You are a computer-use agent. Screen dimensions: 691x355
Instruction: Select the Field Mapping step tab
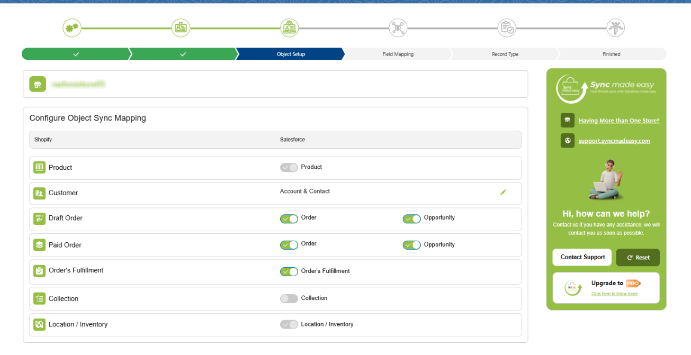(398, 54)
